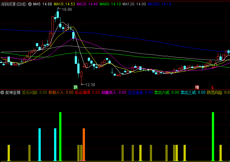Click the red 增 marker icon

point(197,87)
